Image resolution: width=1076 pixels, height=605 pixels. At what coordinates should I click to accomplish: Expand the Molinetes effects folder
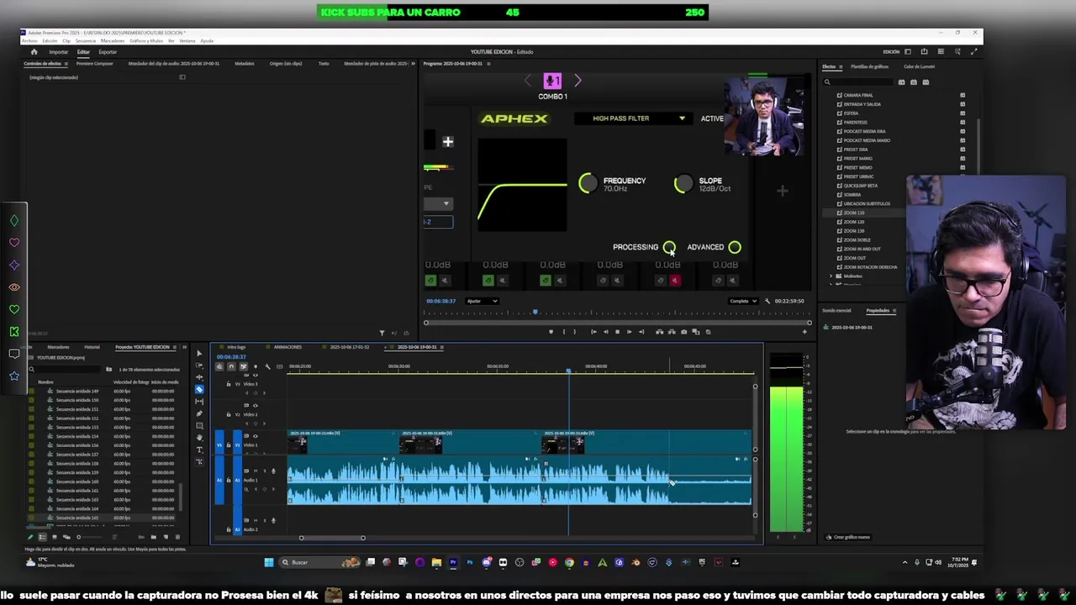[831, 276]
